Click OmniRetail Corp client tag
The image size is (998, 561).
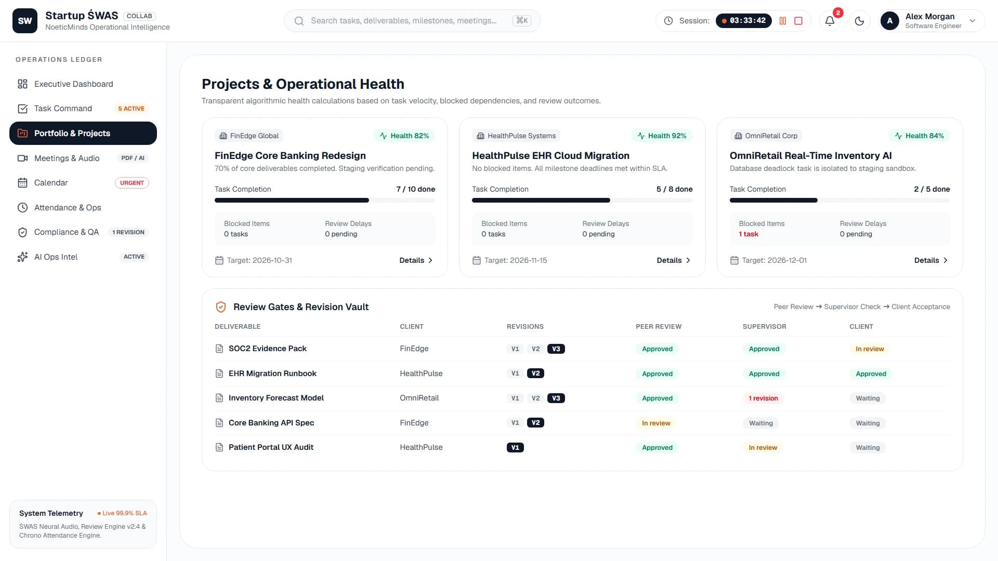766,136
